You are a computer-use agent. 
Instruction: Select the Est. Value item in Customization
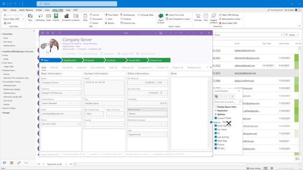point(221,129)
